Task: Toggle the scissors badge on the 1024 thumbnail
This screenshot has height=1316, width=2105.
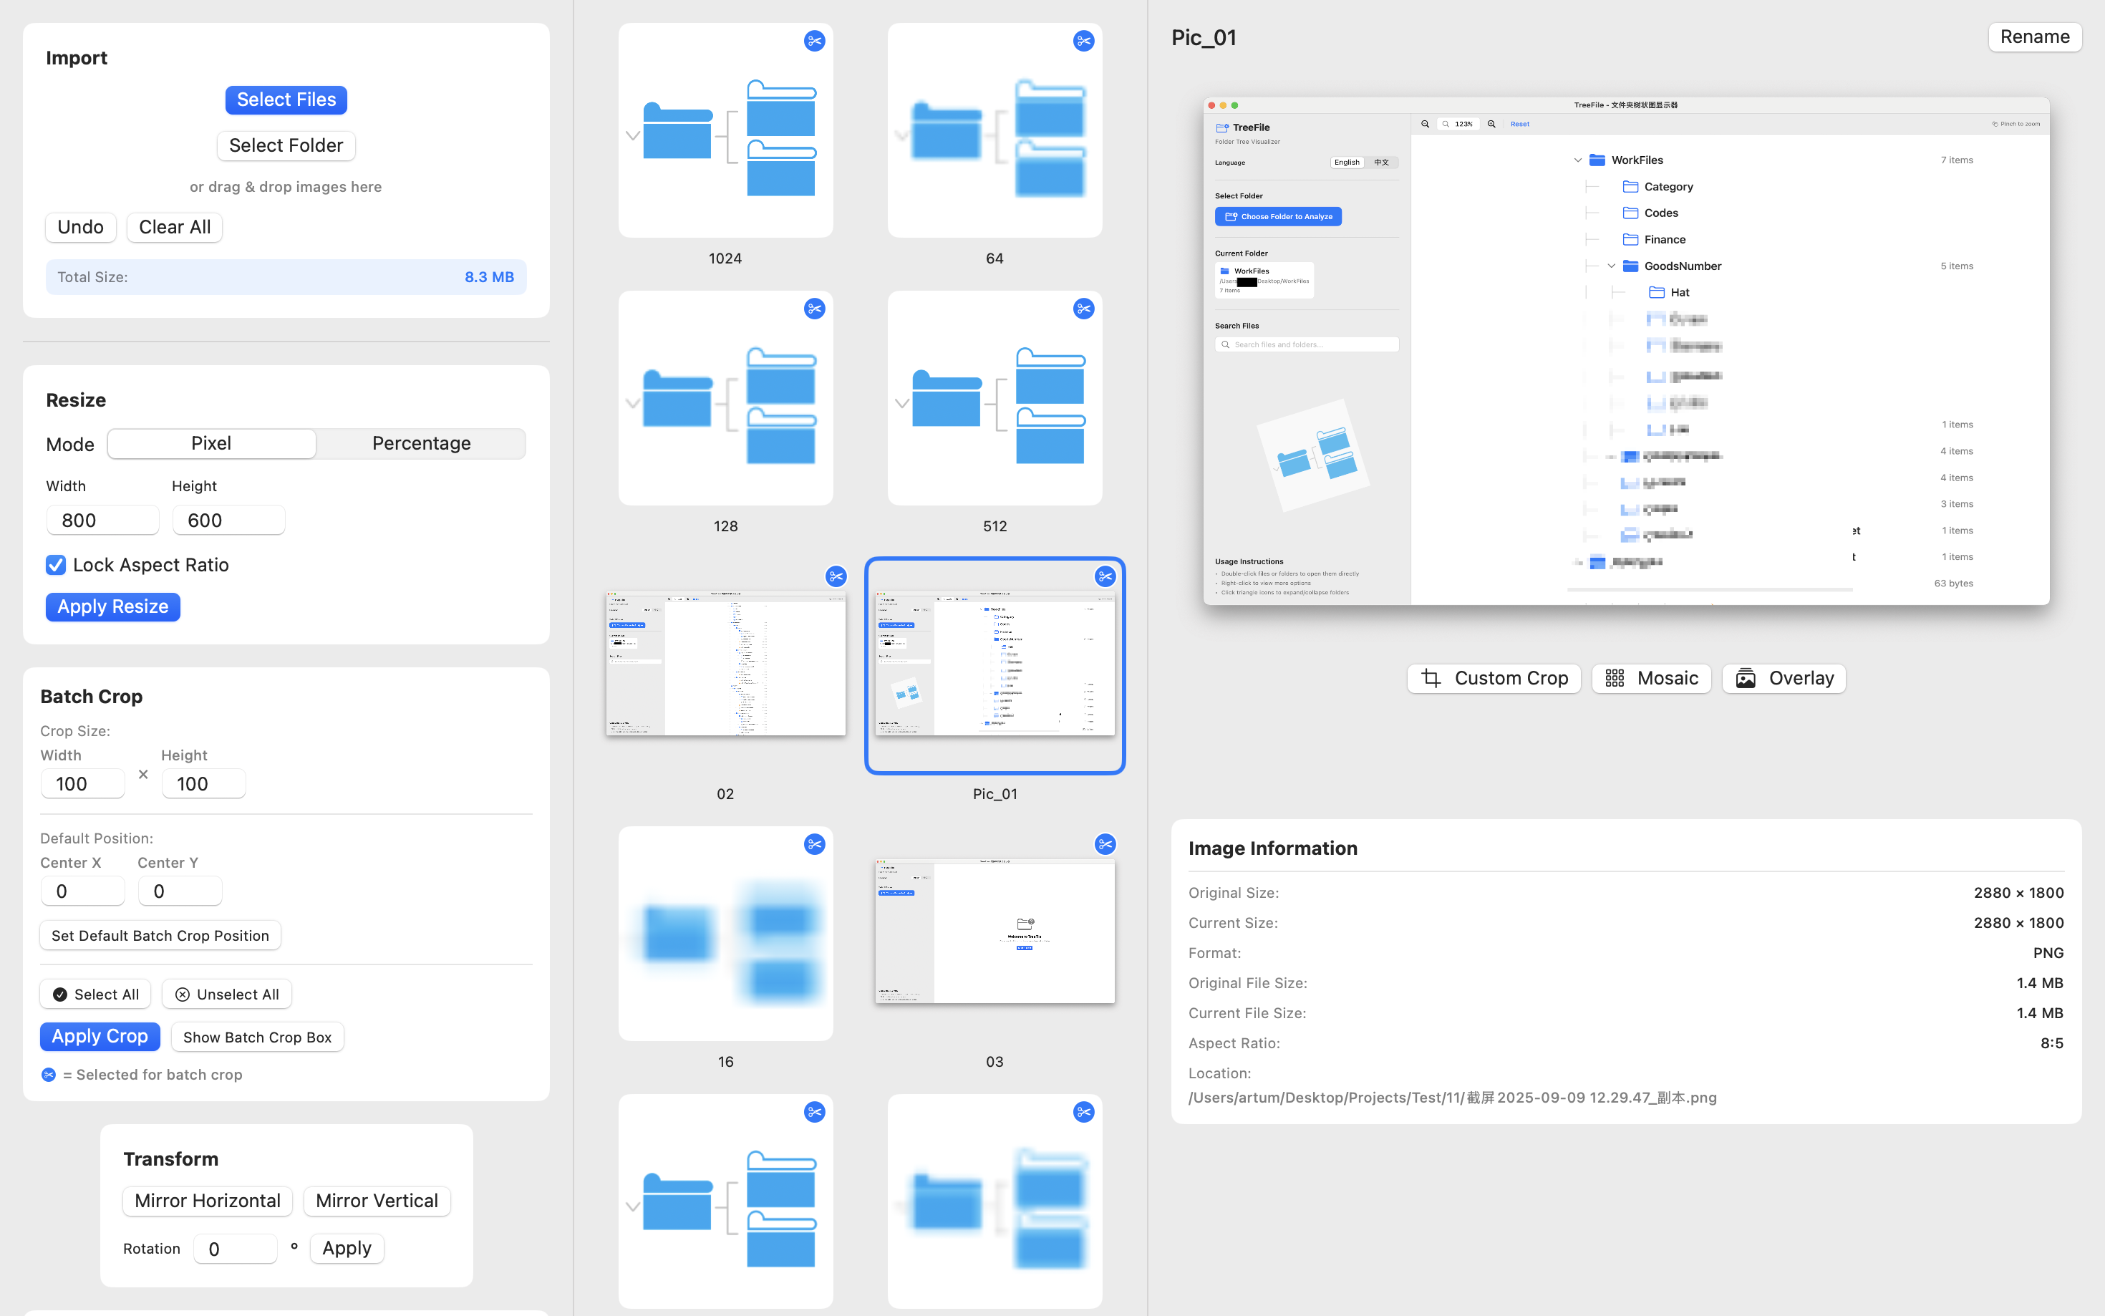Action: (813, 41)
